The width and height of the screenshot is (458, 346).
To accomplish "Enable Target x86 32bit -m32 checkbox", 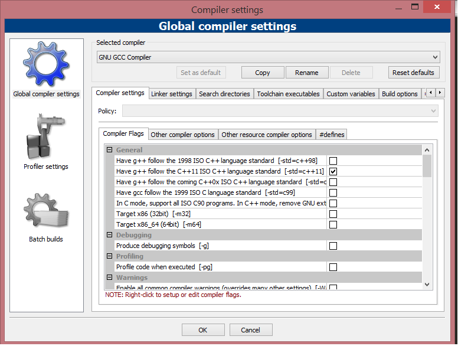I will point(333,214).
